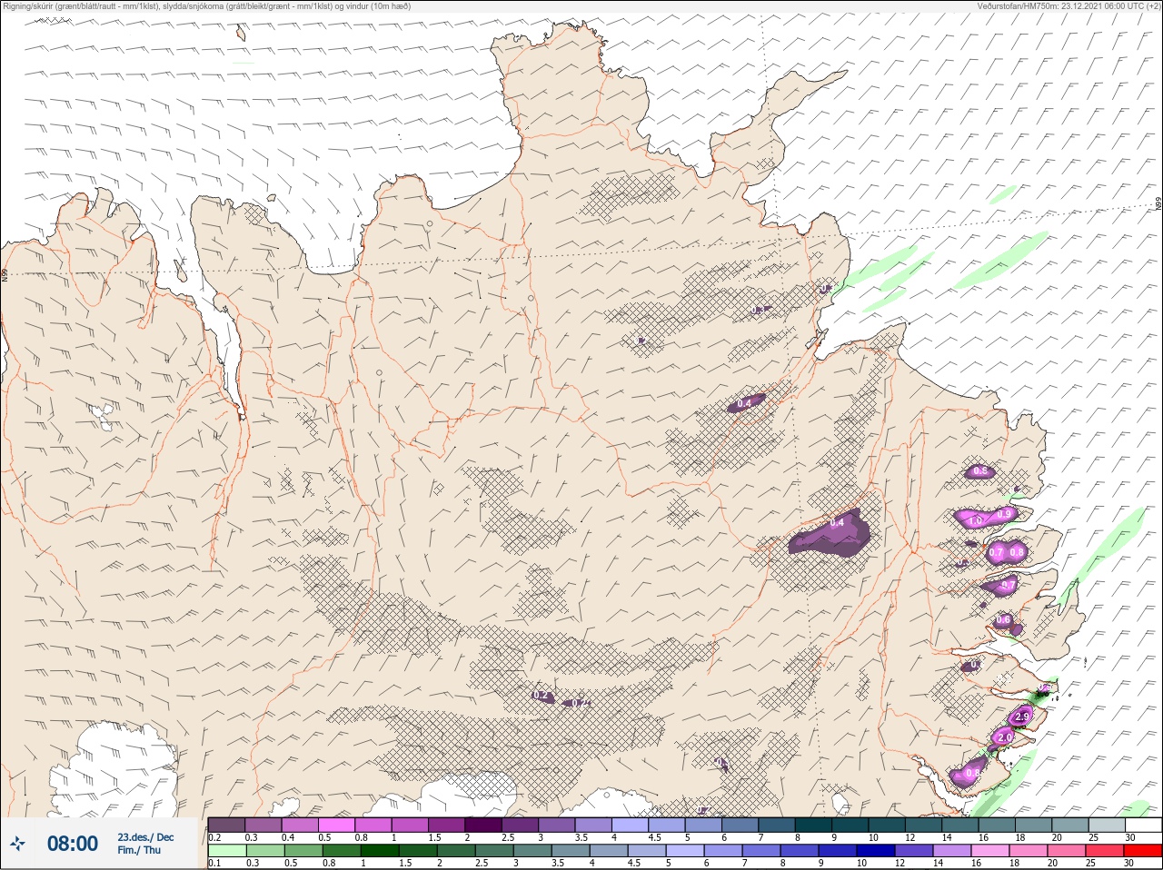This screenshot has height=870, width=1163.
Task: Select the white 30 swatch in upper legend
Action: tap(1143, 825)
